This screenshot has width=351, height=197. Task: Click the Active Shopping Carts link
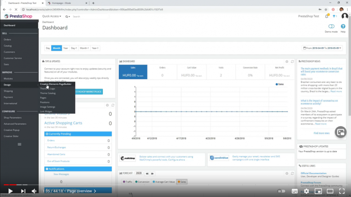tap(63, 123)
